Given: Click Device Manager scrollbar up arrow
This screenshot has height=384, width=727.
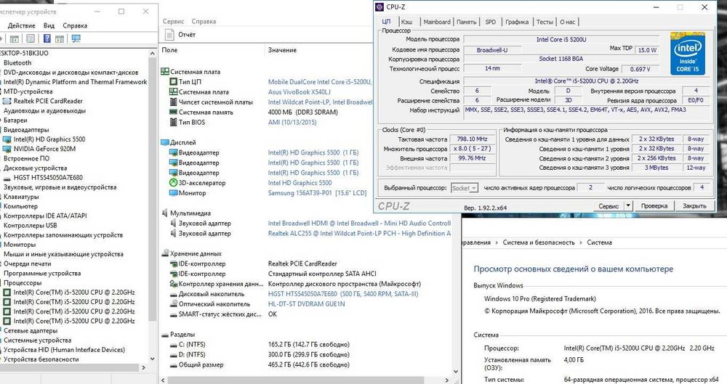Looking at the screenshot, I should pos(152,54).
